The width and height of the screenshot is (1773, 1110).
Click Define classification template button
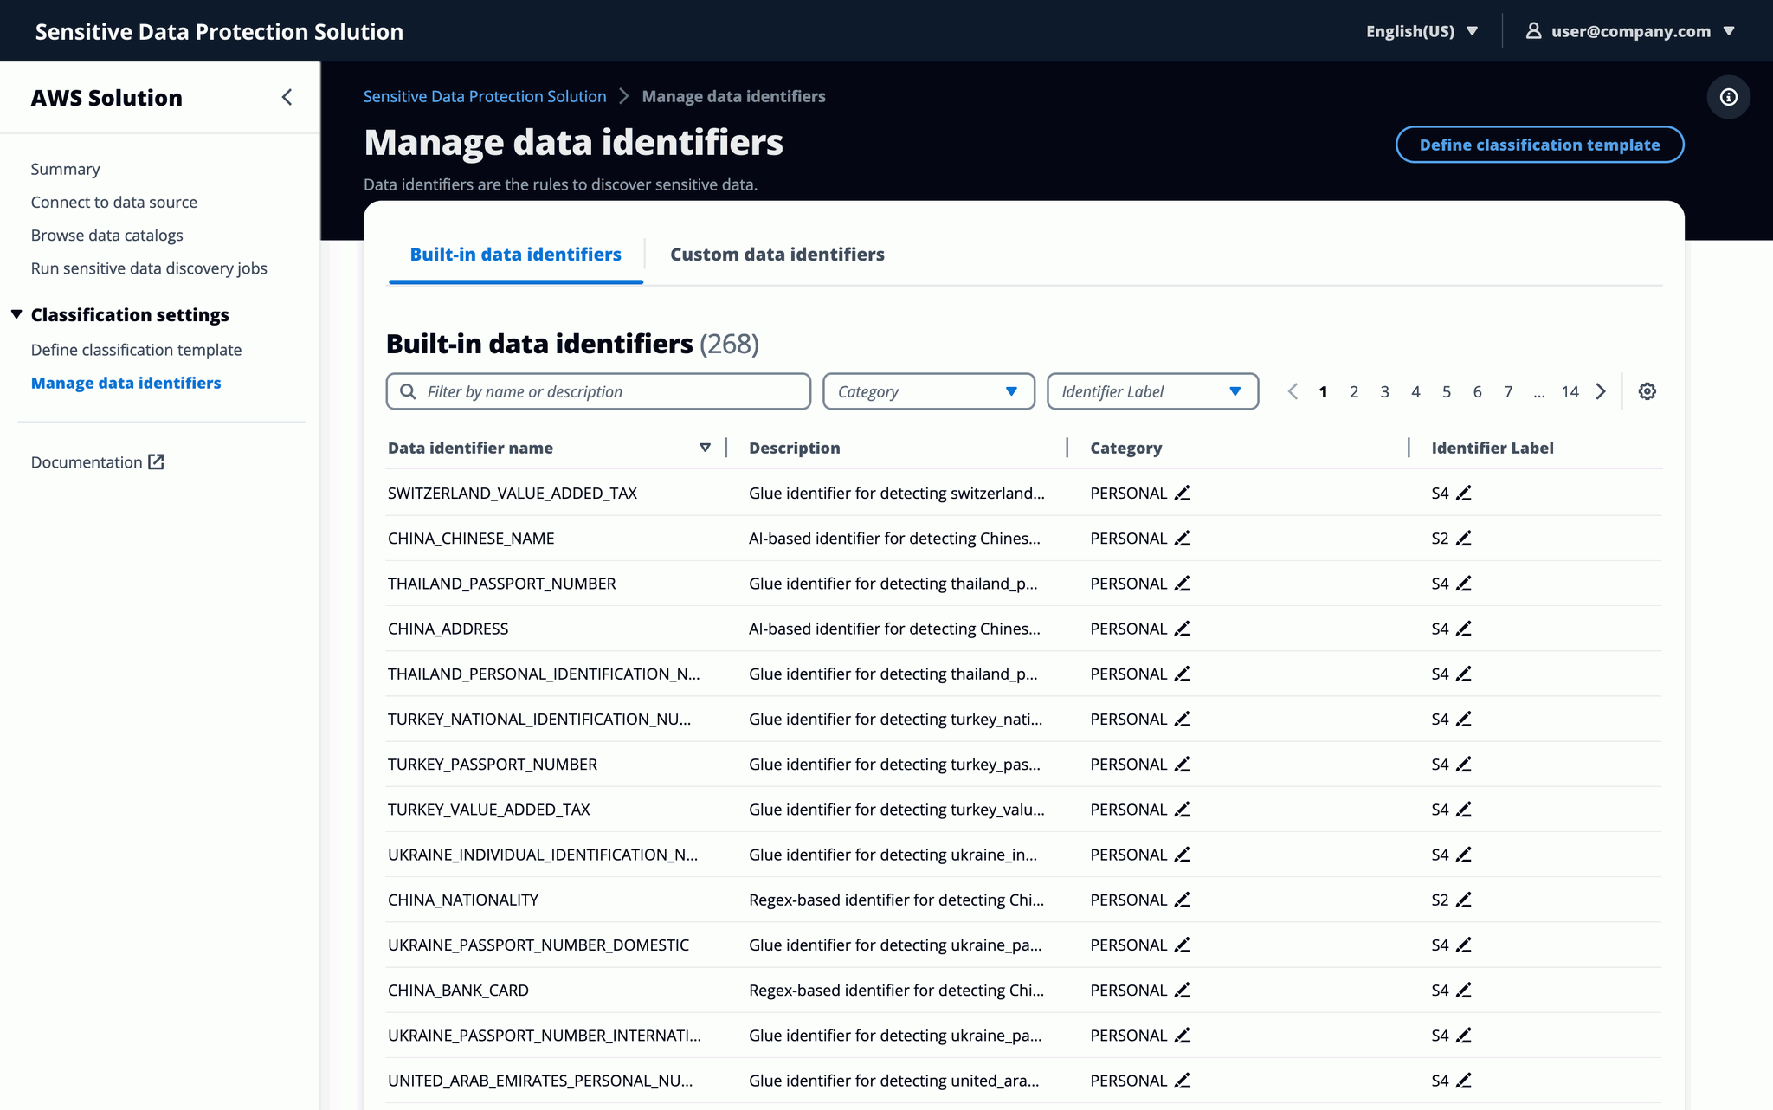click(x=1538, y=145)
